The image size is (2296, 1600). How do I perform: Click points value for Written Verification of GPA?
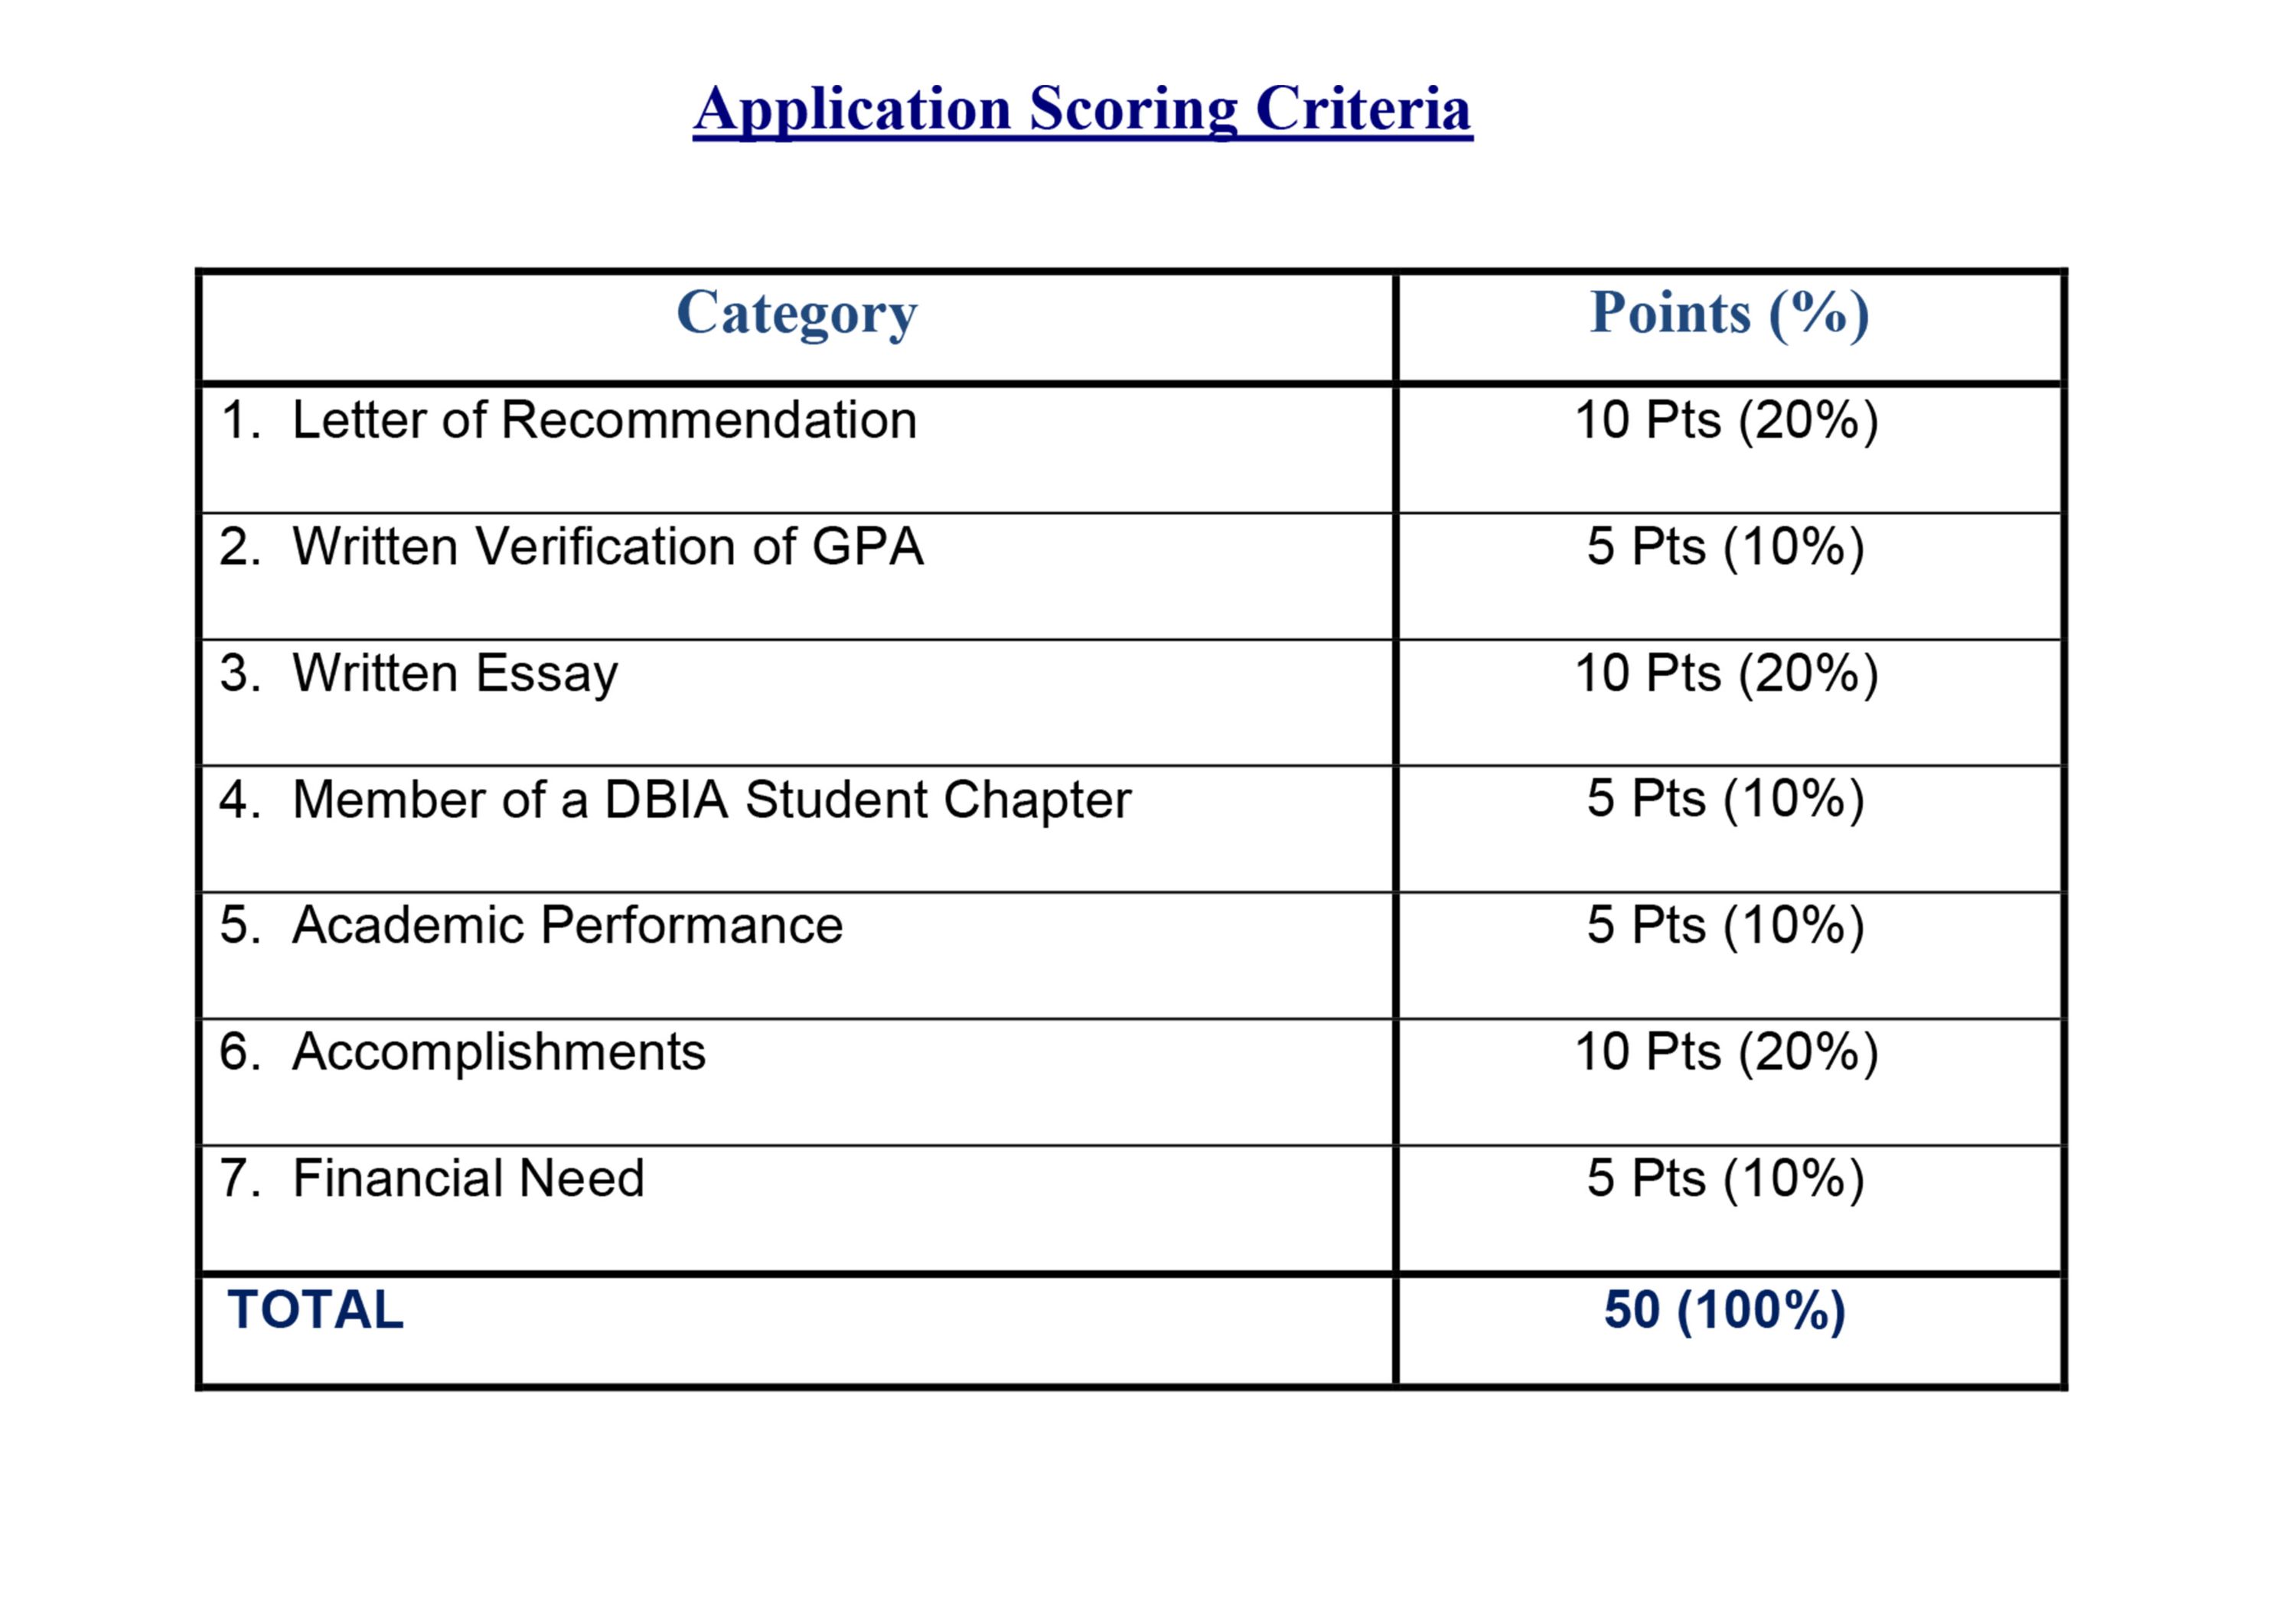[x=1726, y=547]
